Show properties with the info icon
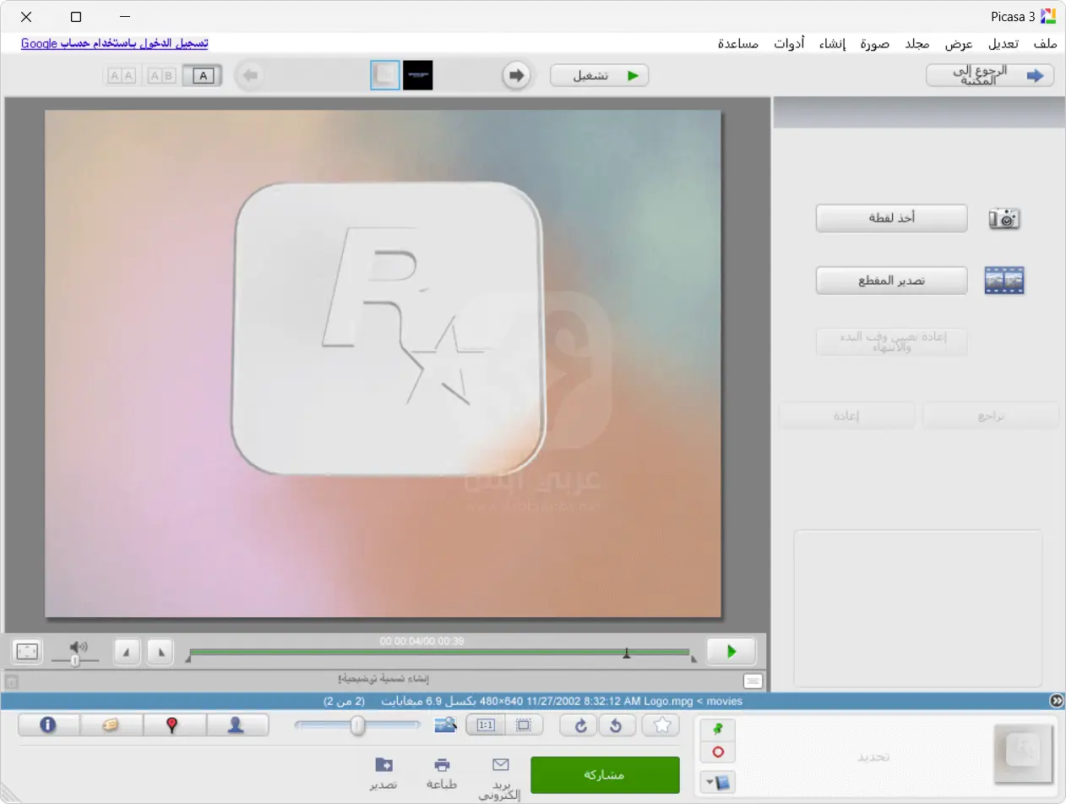This screenshot has height=804, width=1066. (x=48, y=725)
